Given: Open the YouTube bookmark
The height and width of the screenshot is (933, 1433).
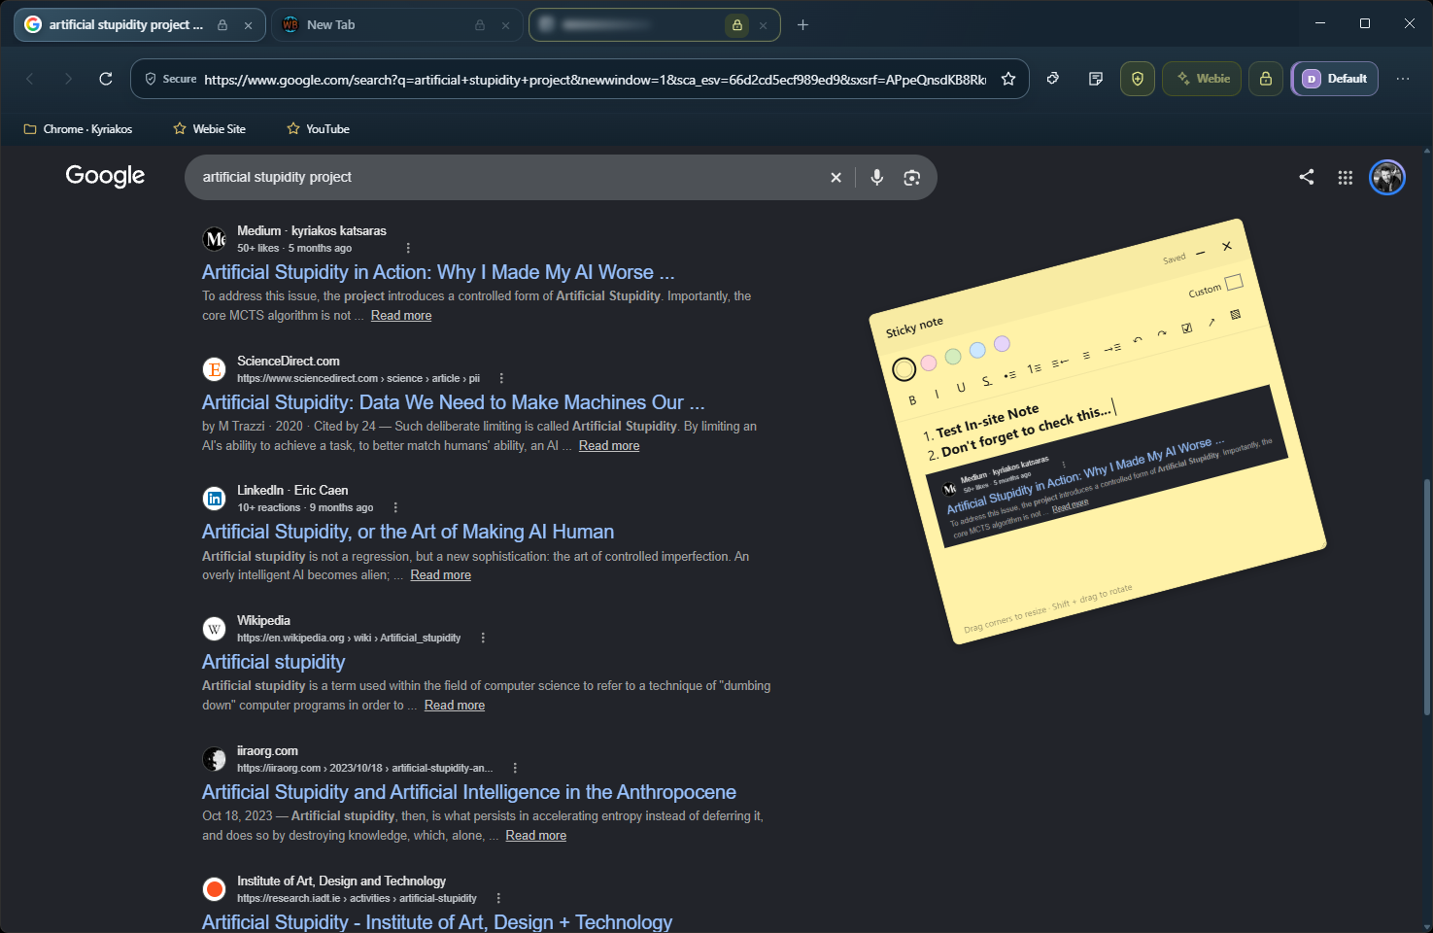Looking at the screenshot, I should pos(319,128).
